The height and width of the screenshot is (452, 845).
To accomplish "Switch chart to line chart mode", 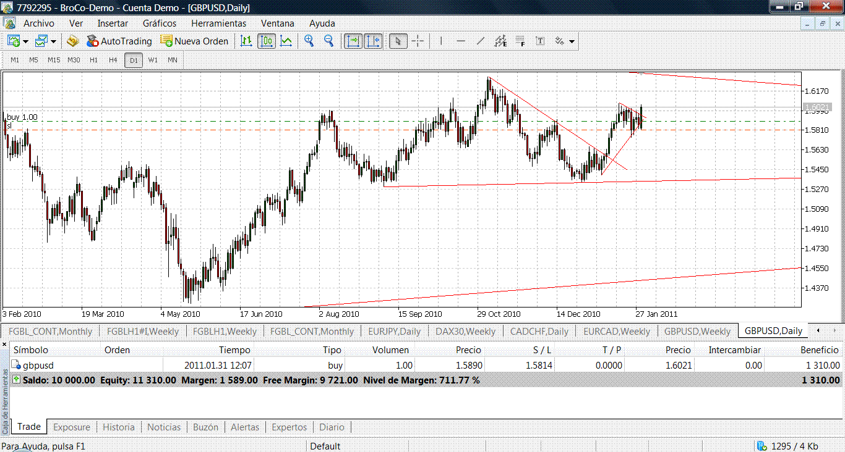I will 286,41.
